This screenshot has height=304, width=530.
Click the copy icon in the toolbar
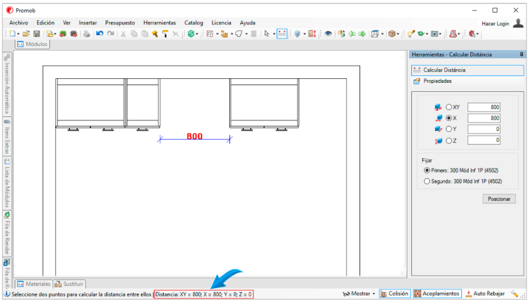tap(134, 33)
